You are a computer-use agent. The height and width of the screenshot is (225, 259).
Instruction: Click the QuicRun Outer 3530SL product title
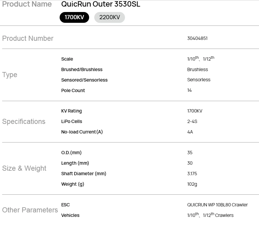coord(101,4)
